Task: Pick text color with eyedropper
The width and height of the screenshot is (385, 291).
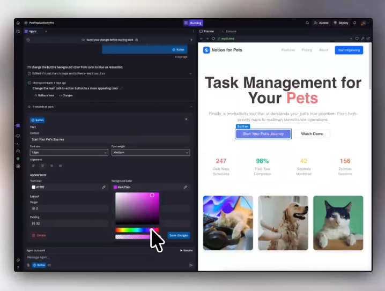Action: click(x=103, y=187)
